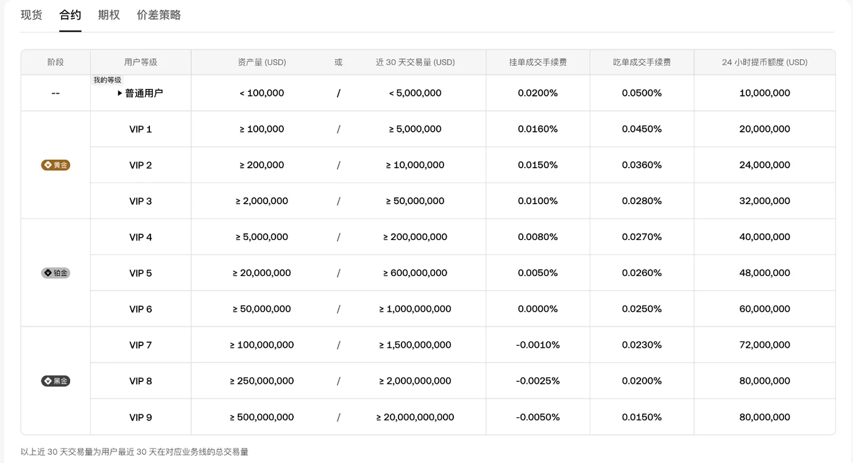This screenshot has height=463, width=853.
Task: Select the VIP 1 level cell
Action: (141, 129)
